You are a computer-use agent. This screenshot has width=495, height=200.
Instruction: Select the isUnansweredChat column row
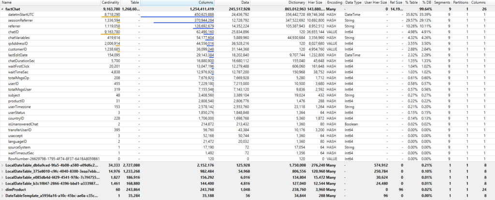[247, 124]
